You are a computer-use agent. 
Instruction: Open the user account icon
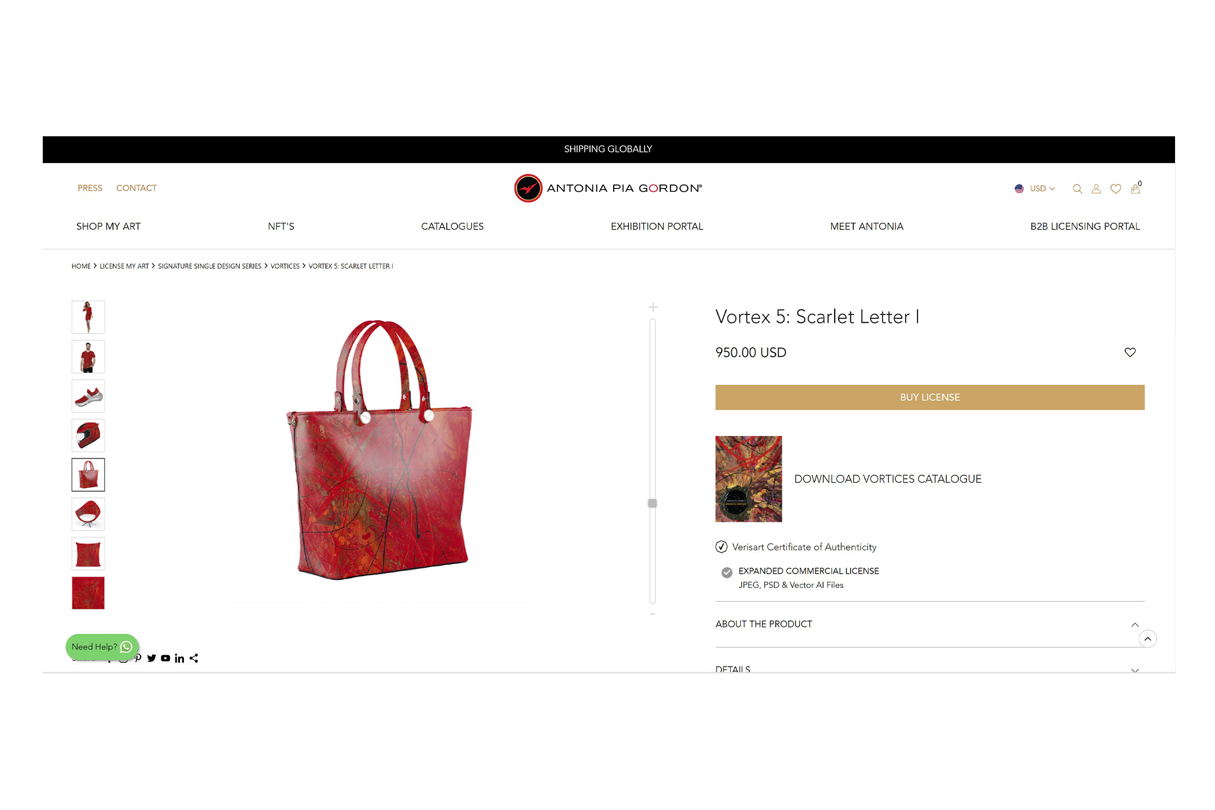click(1096, 189)
